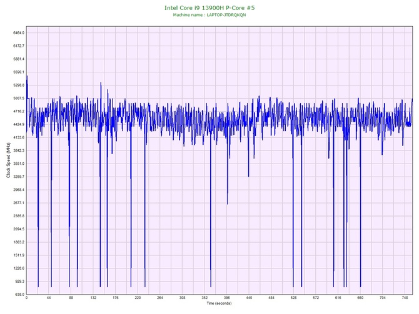Viewport: 419px width, 314px height.
Task: Click the machine name text 'LAPTOP-JTDRQKQN'
Action: pos(226,15)
